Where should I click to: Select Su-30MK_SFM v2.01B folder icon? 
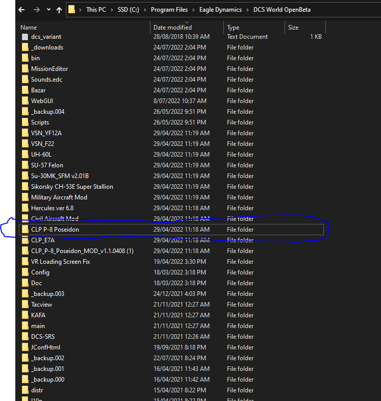point(25,176)
